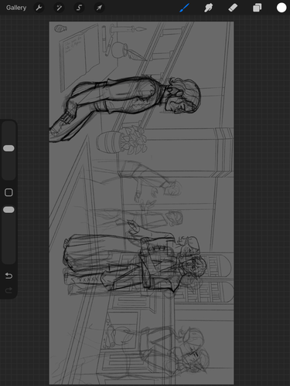
Task: Tap the square modify button in sidebar
Action: pos(9,192)
